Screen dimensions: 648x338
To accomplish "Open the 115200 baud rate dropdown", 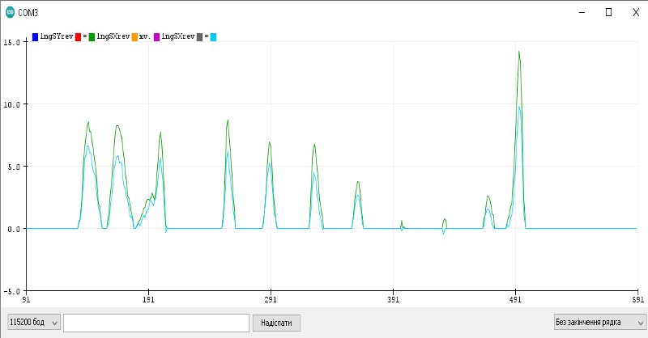I will 34,323.
